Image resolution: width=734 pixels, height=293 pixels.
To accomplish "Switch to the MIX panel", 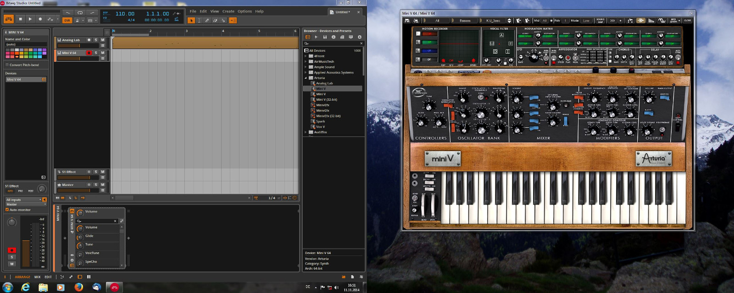I will (x=38, y=277).
